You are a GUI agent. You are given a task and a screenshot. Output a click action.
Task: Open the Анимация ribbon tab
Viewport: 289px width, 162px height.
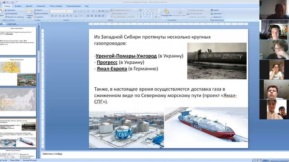(x=41, y=6)
